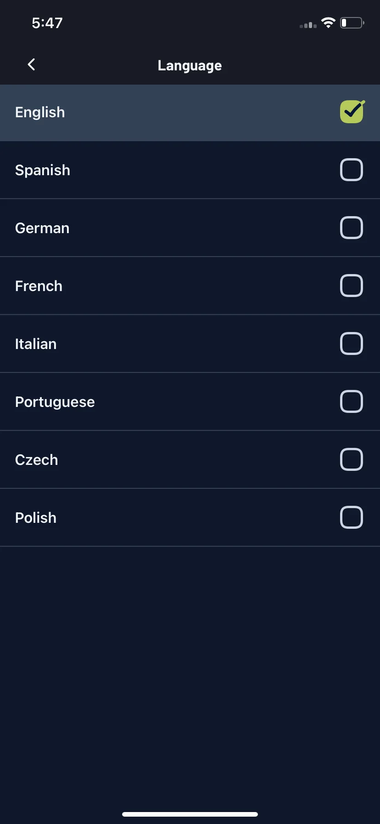The image size is (380, 824).
Task: Go back using the left chevron
Action: 31,65
